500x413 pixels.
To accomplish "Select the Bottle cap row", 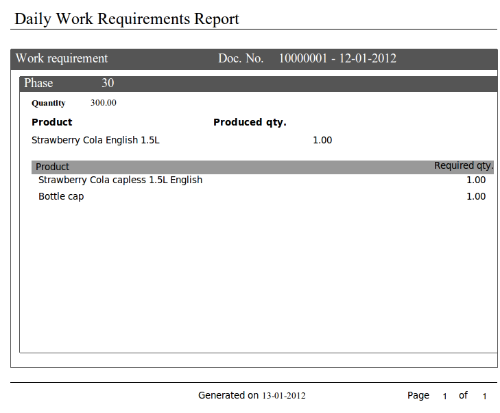I will coord(61,196).
